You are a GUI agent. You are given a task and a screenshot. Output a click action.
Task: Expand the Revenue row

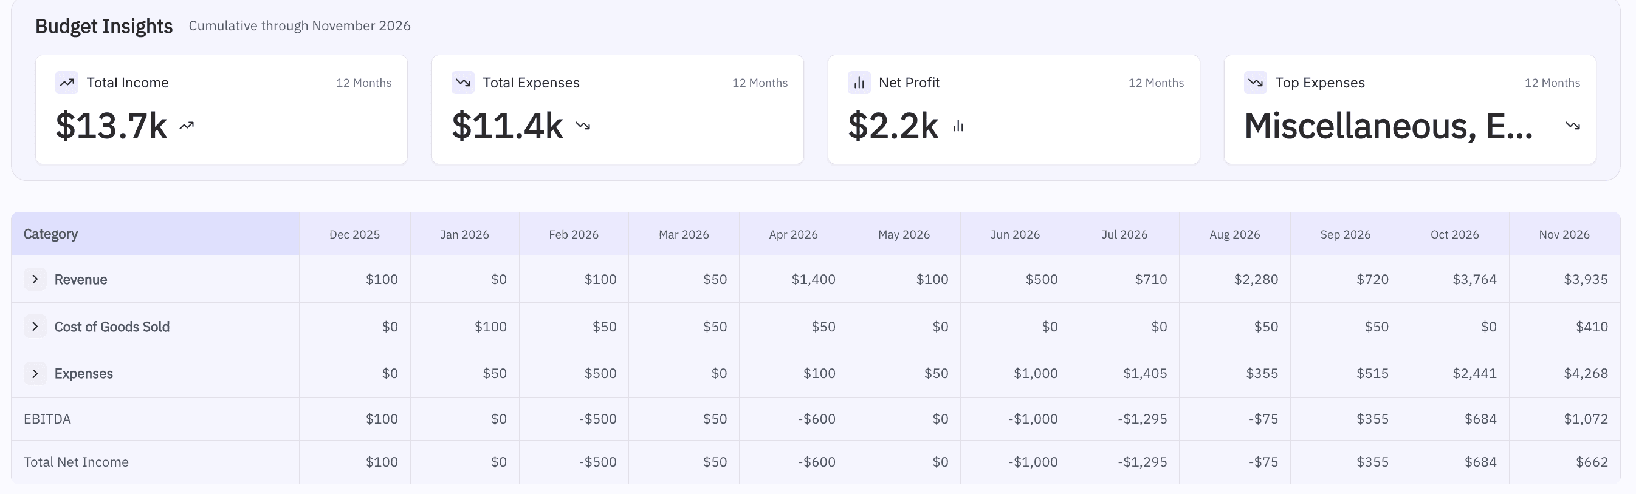tap(35, 280)
